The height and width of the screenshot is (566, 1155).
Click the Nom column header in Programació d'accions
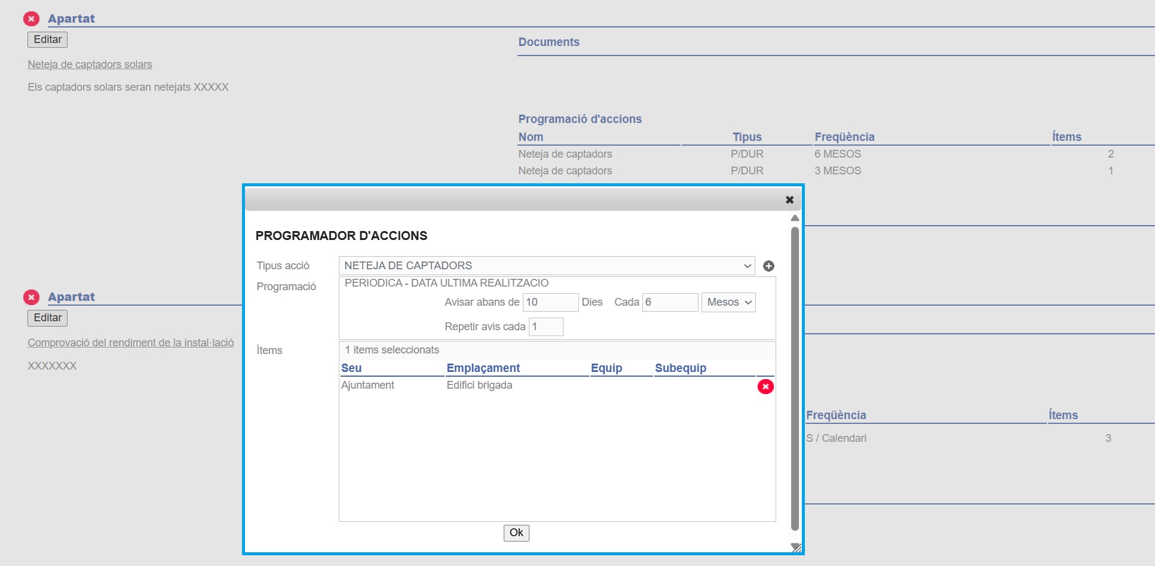pyautogui.click(x=531, y=137)
